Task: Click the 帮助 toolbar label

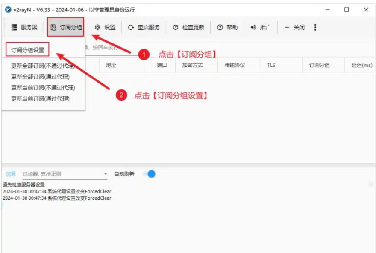Action: (232, 28)
